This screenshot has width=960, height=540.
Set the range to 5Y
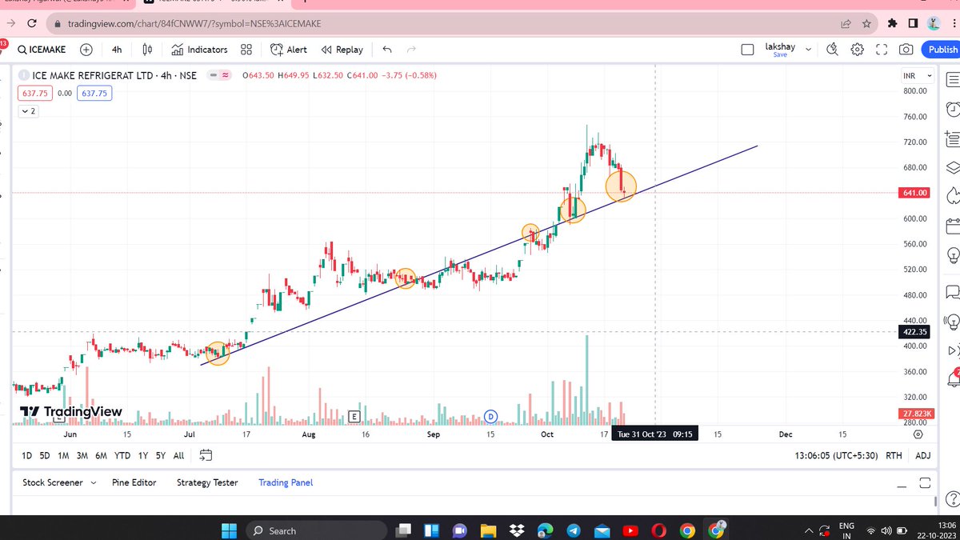(x=161, y=456)
